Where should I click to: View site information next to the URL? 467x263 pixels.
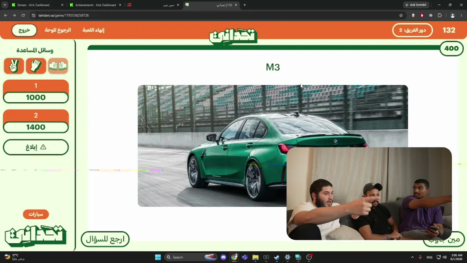click(x=33, y=15)
